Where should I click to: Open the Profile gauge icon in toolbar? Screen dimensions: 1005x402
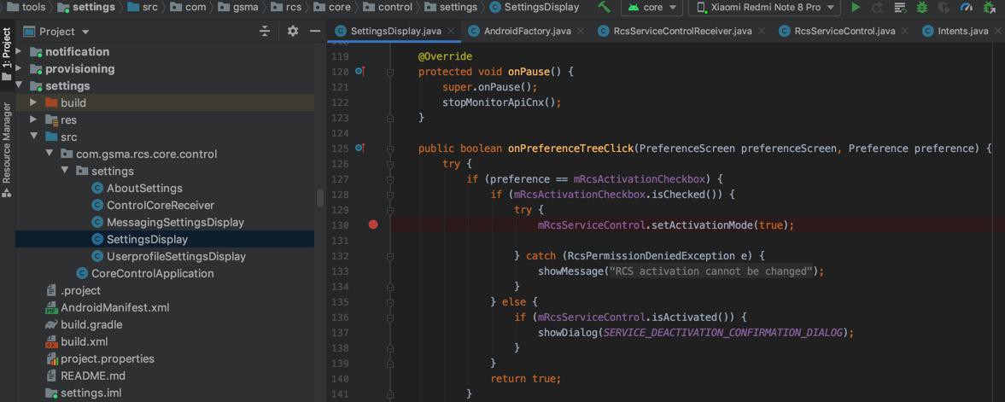coord(967,8)
